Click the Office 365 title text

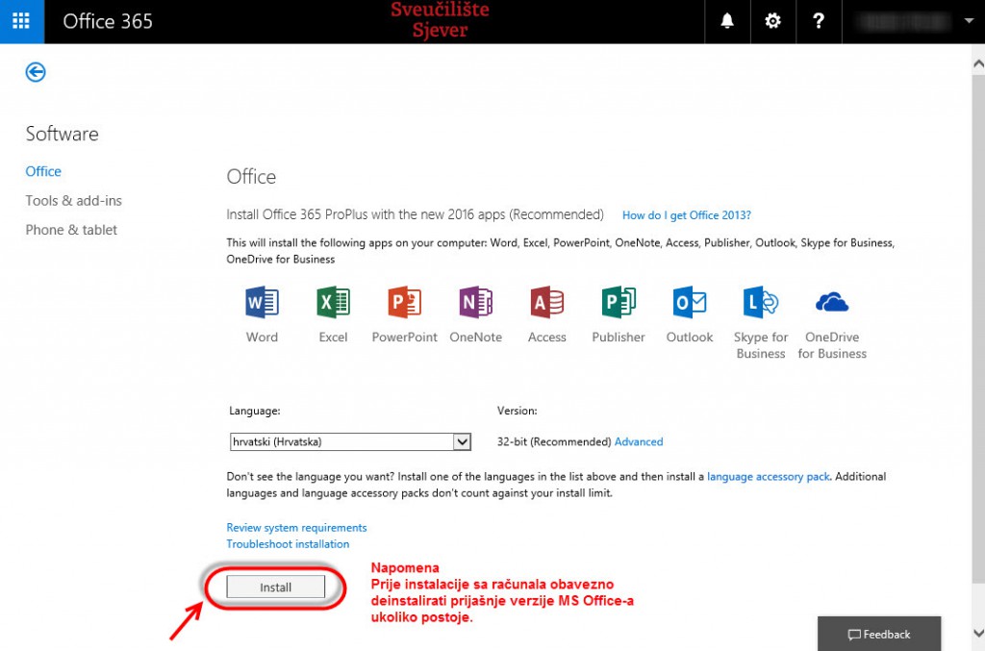point(108,21)
